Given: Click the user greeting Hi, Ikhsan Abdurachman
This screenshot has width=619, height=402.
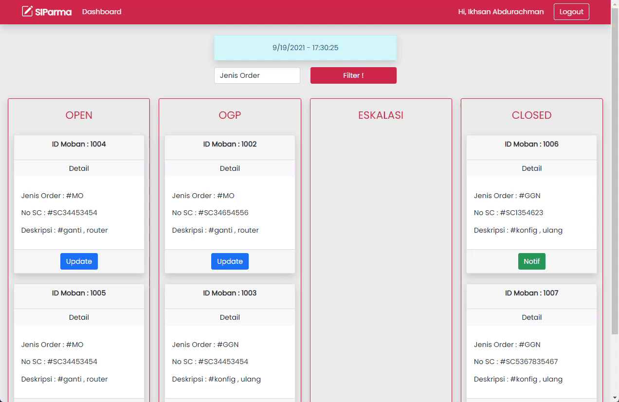Looking at the screenshot, I should coord(501,12).
